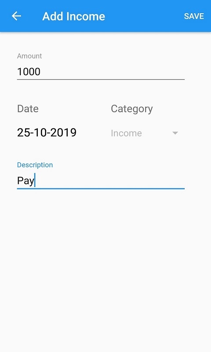The image size is (211, 352).
Task: Click the grayed Income text in selector
Action: pos(126,133)
